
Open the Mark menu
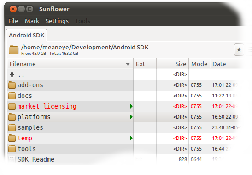[32, 21]
